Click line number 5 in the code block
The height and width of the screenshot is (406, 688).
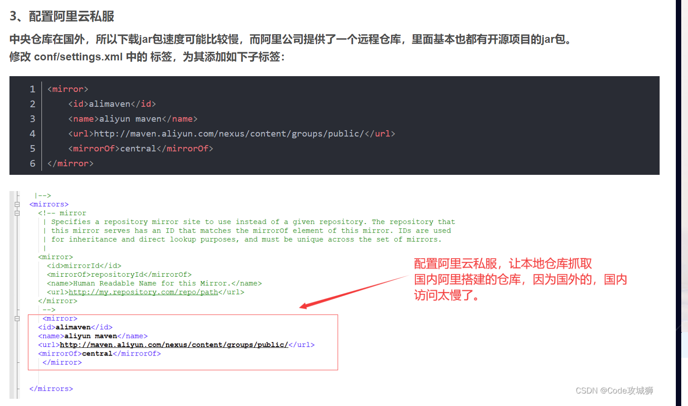32,149
